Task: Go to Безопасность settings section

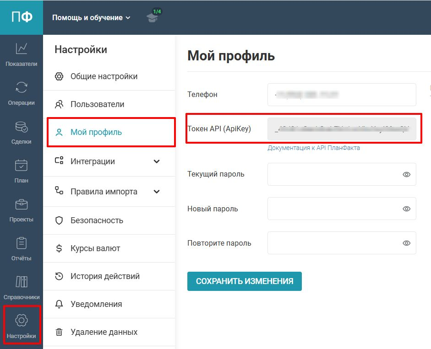Action: click(97, 220)
